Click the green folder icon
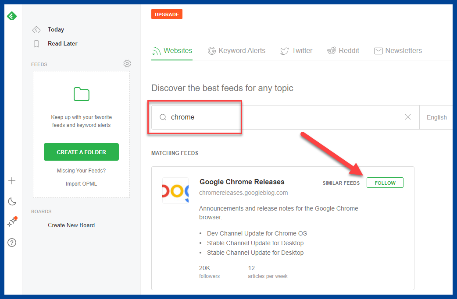The width and height of the screenshot is (457, 299). 82,94
